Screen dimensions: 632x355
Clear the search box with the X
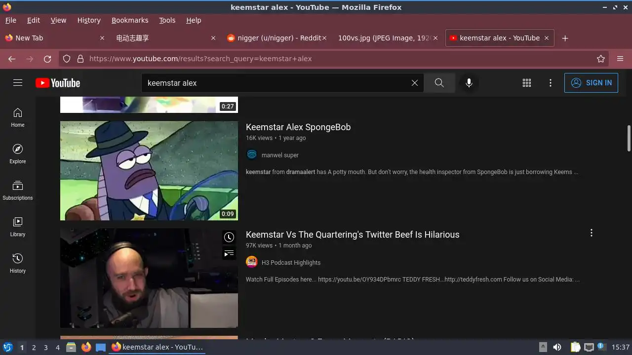tap(415, 83)
